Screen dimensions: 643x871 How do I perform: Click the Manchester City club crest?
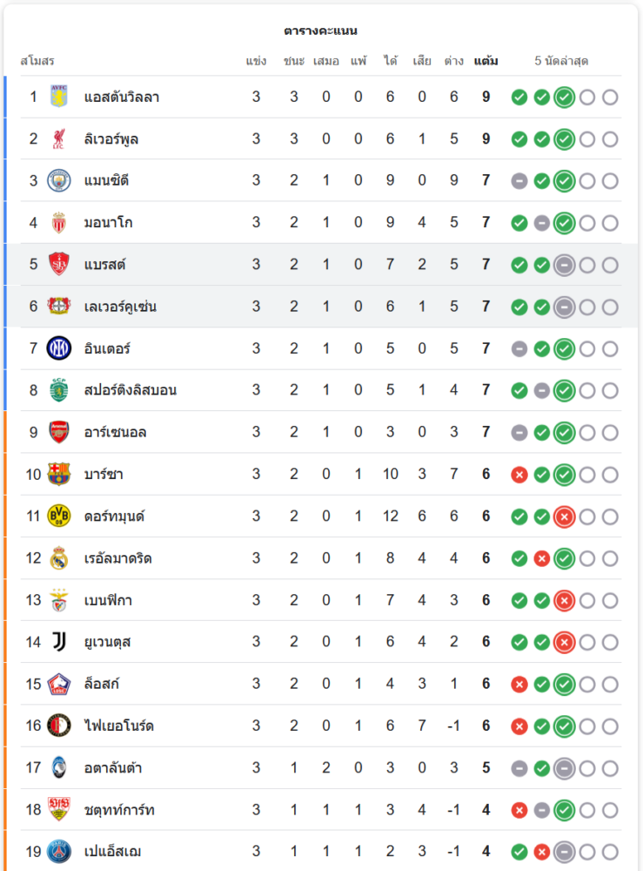58,180
